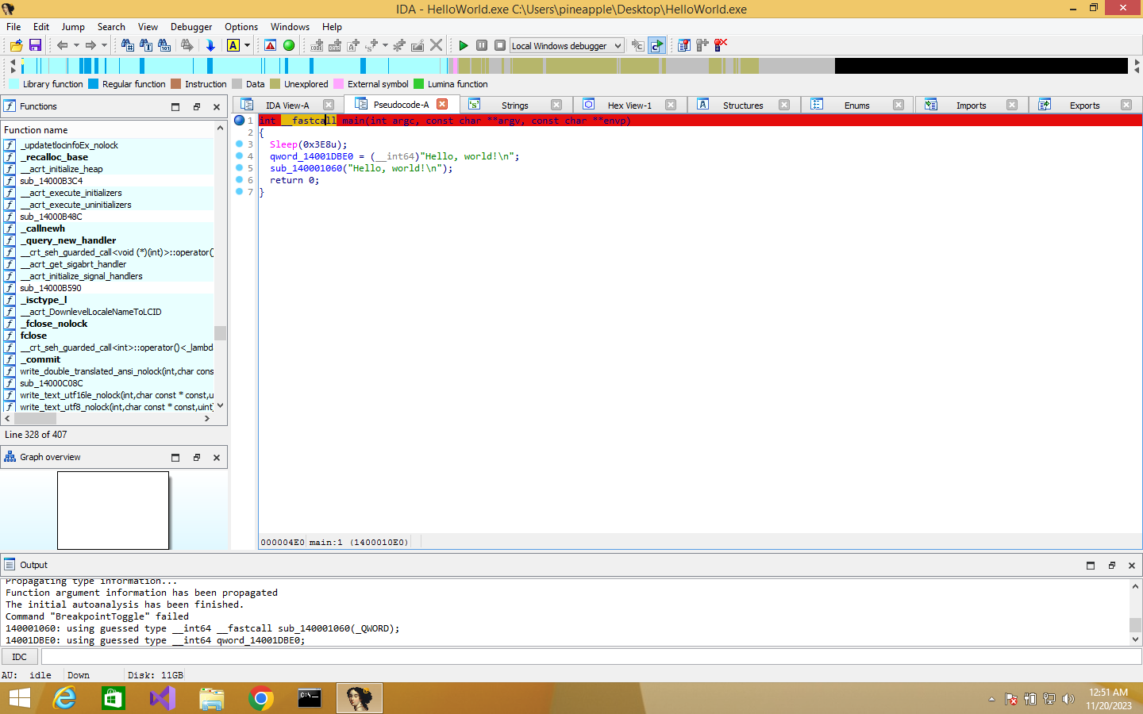Open the Debugger menu
This screenshot has height=714, width=1143.
191,26
